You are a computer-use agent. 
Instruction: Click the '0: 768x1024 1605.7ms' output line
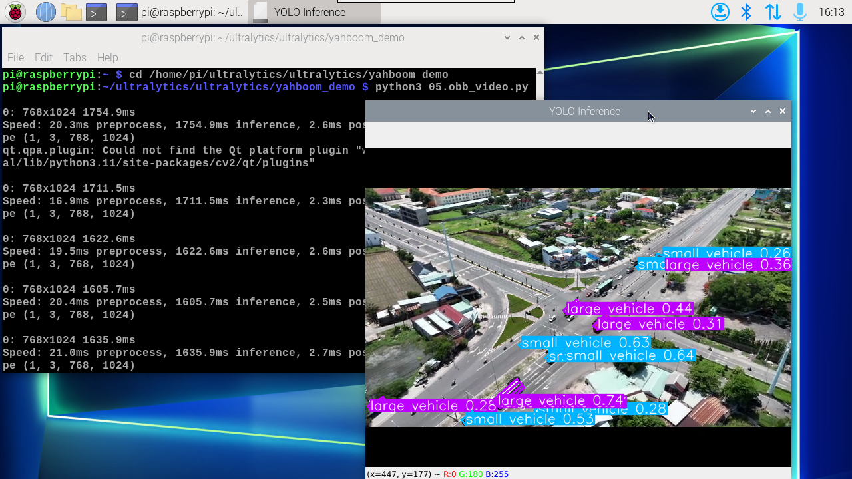pyautogui.click(x=69, y=289)
